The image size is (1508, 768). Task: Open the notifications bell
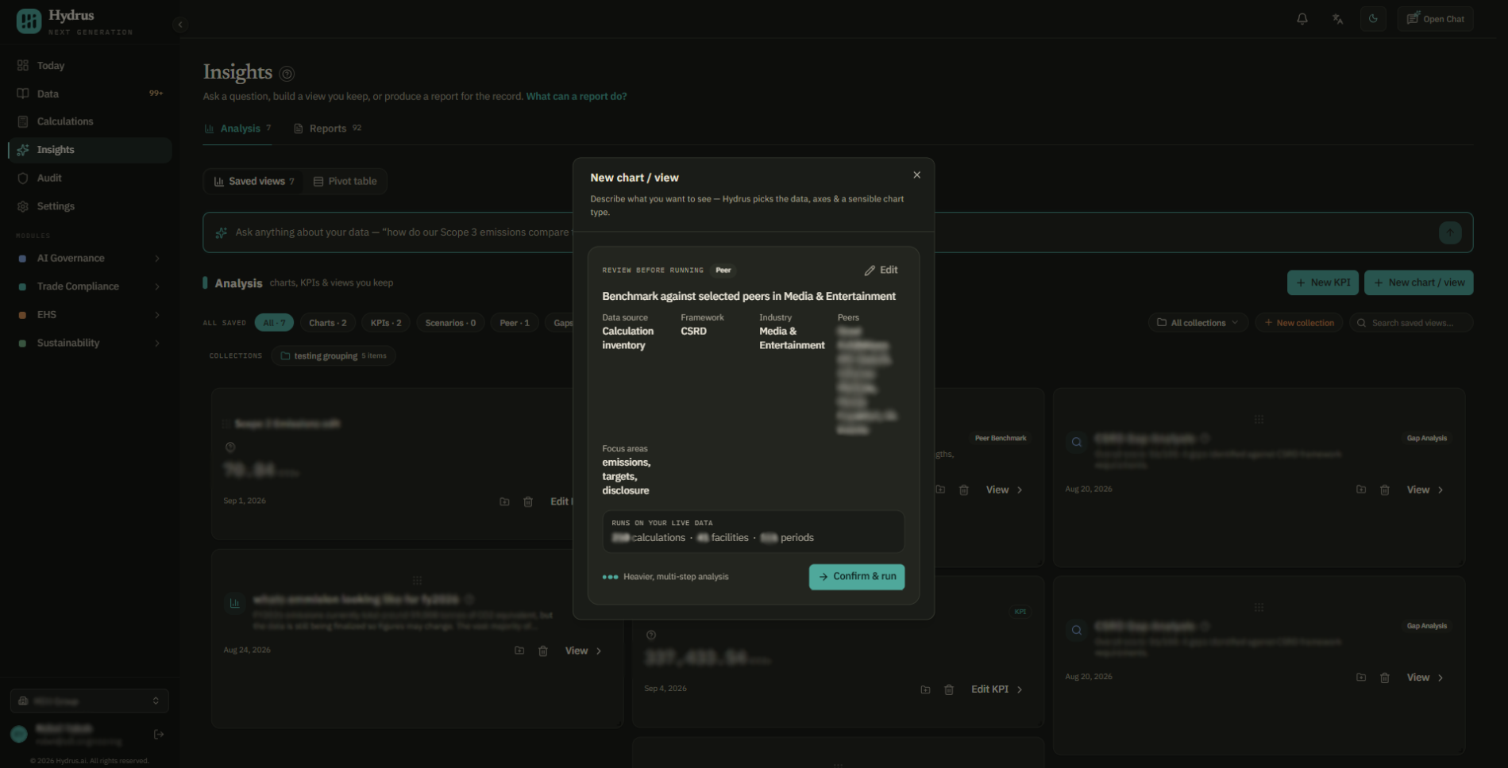1302,19
